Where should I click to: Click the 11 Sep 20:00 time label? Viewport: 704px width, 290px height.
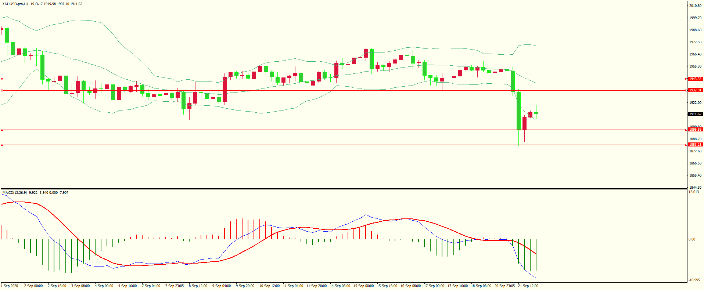pyautogui.click(x=316, y=286)
